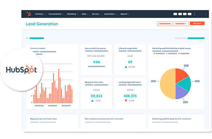Open the Reports menu
The width and height of the screenshot is (212, 139).
pos(125,14)
